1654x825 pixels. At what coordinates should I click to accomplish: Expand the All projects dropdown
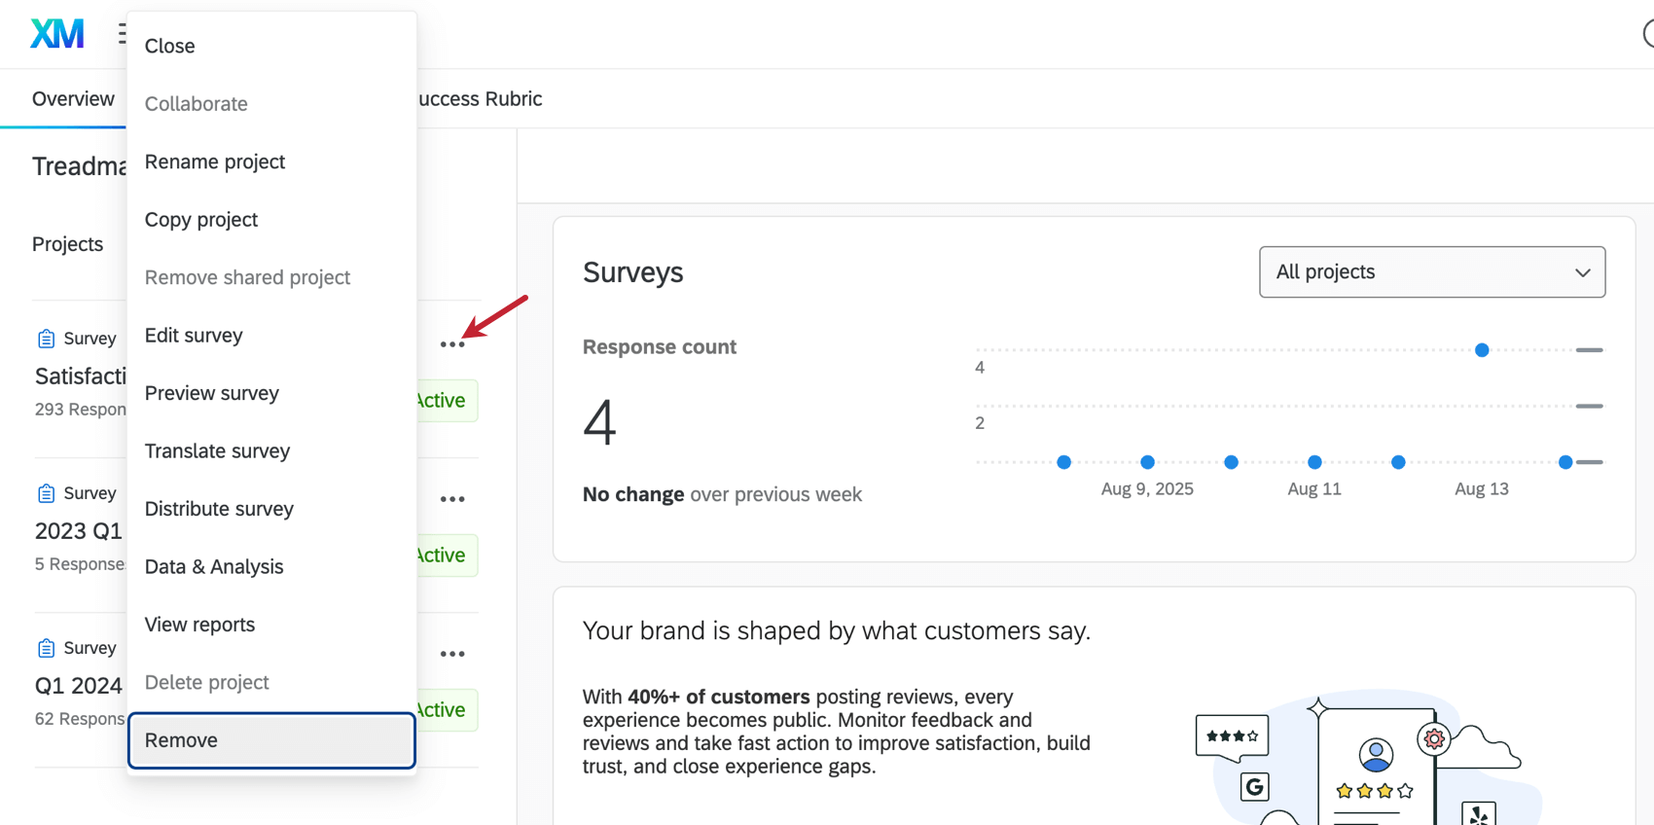tap(1431, 272)
